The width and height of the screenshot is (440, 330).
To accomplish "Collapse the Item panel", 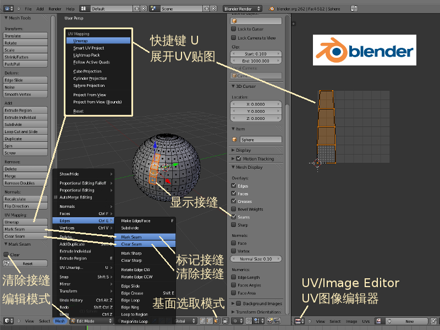I will pyautogui.click(x=233, y=129).
